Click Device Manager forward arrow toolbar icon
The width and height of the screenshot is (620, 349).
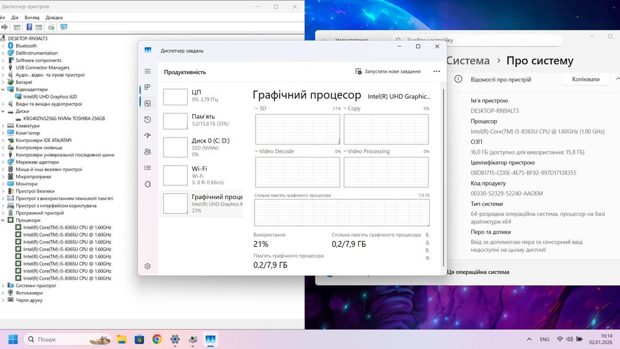click(4, 27)
